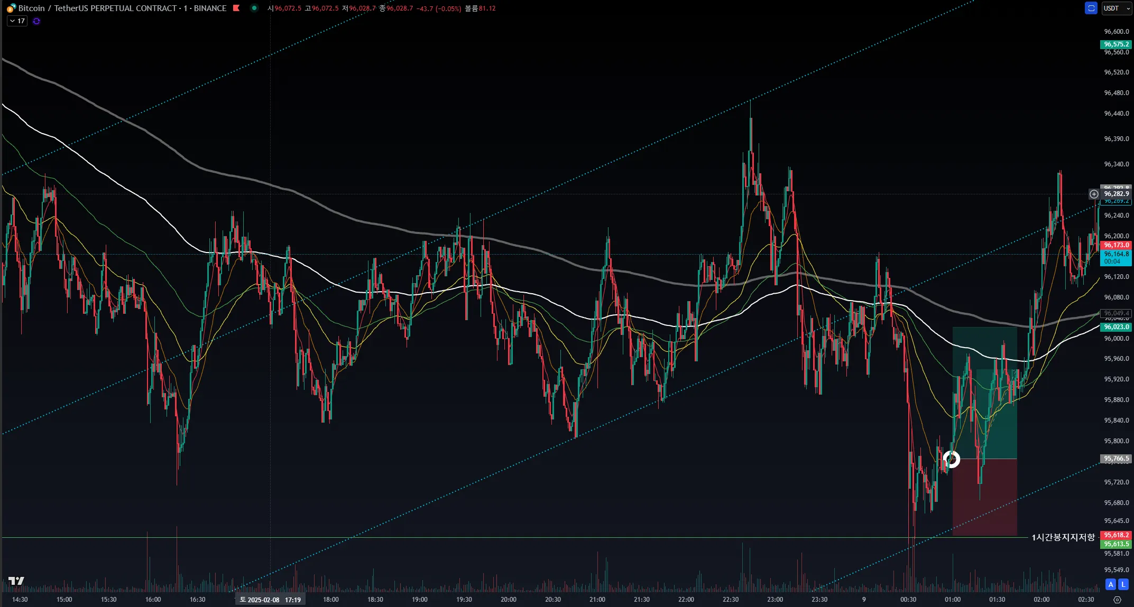
Task: Select the 1시간봉지지저항 line label
Action: click(1063, 537)
